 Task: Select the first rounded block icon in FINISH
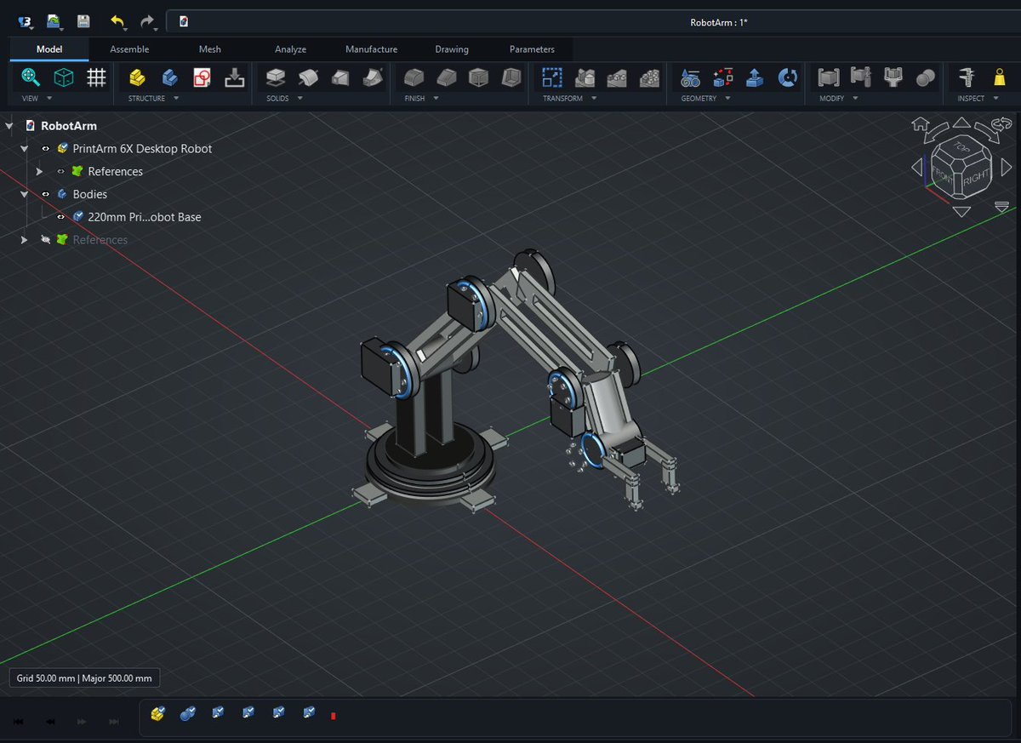click(x=414, y=77)
